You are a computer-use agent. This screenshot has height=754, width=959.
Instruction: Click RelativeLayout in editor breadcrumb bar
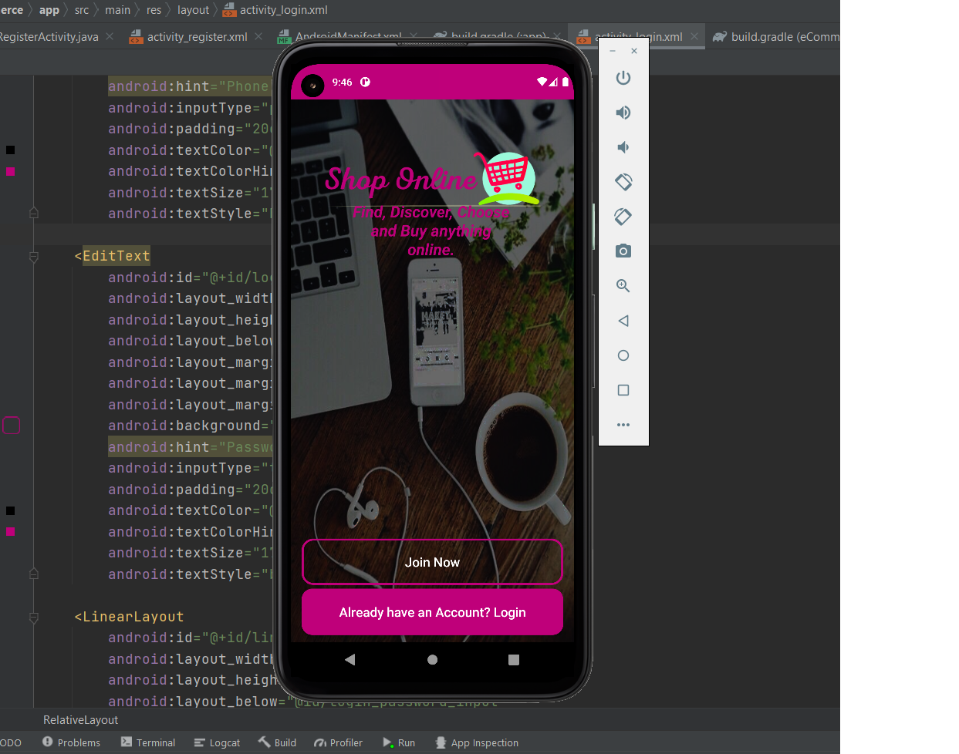(81, 720)
